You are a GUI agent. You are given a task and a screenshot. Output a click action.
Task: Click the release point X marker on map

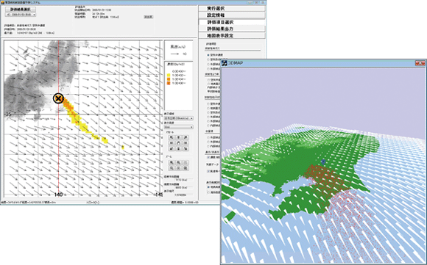[x=58, y=98]
